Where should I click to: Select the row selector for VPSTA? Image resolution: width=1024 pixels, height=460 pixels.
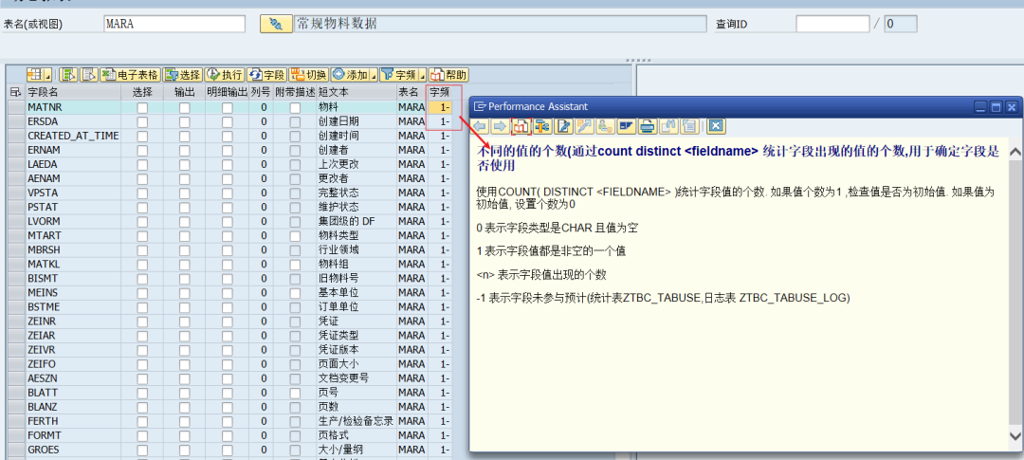tap(16, 193)
